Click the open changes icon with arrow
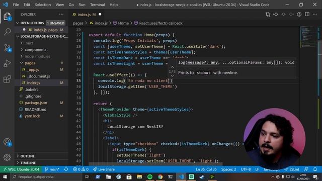The width and height of the screenshot is (322, 181). 275,15
